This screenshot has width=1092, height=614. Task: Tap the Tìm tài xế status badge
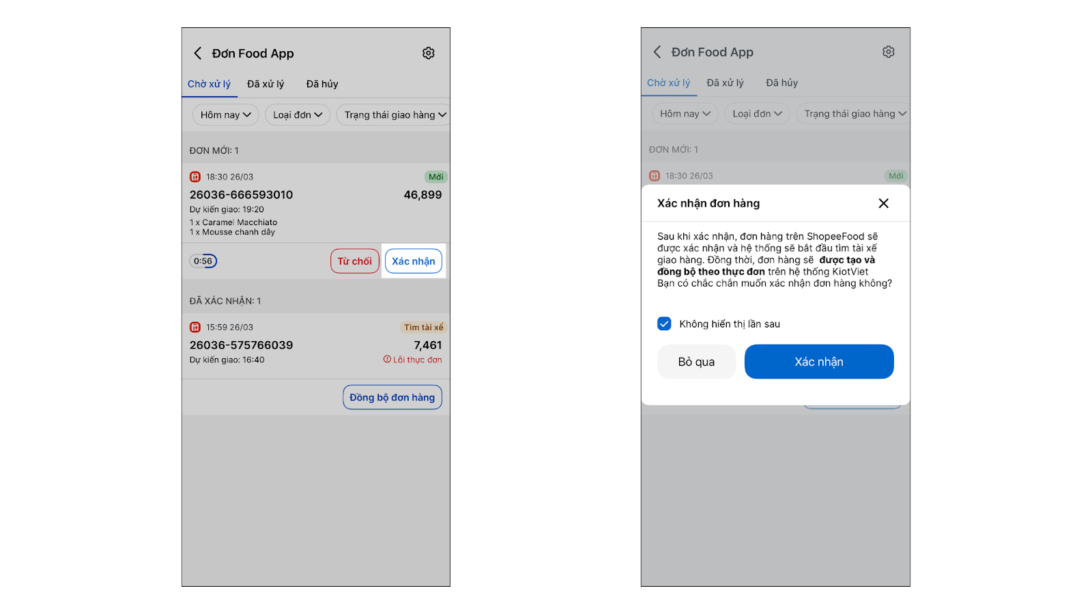pos(423,327)
